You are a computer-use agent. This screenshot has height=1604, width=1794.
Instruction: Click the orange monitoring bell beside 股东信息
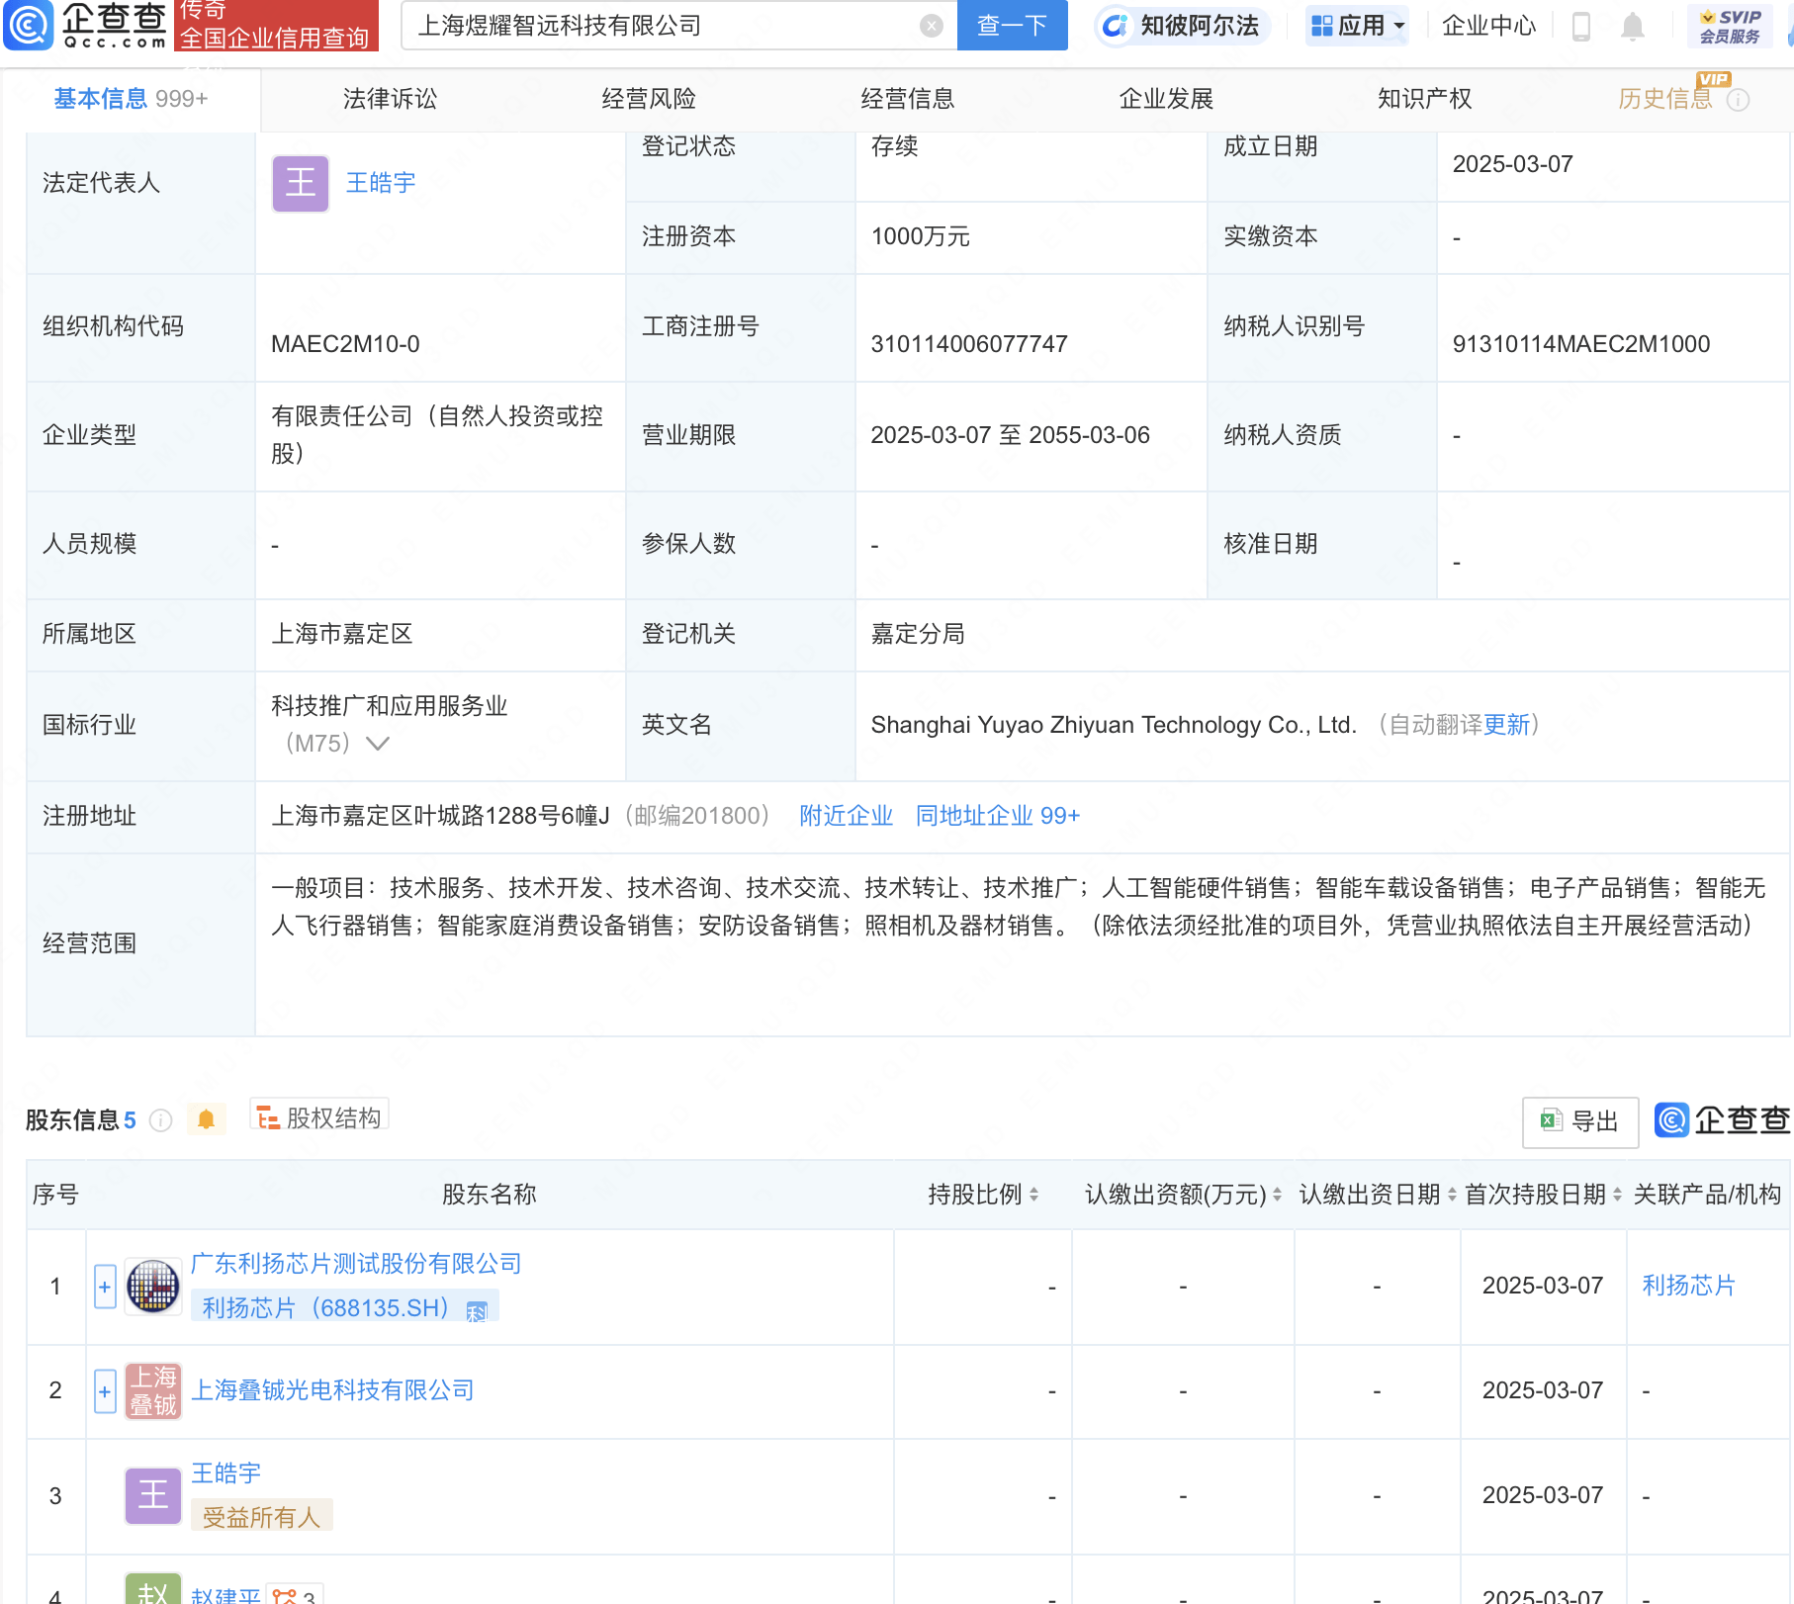pos(206,1117)
